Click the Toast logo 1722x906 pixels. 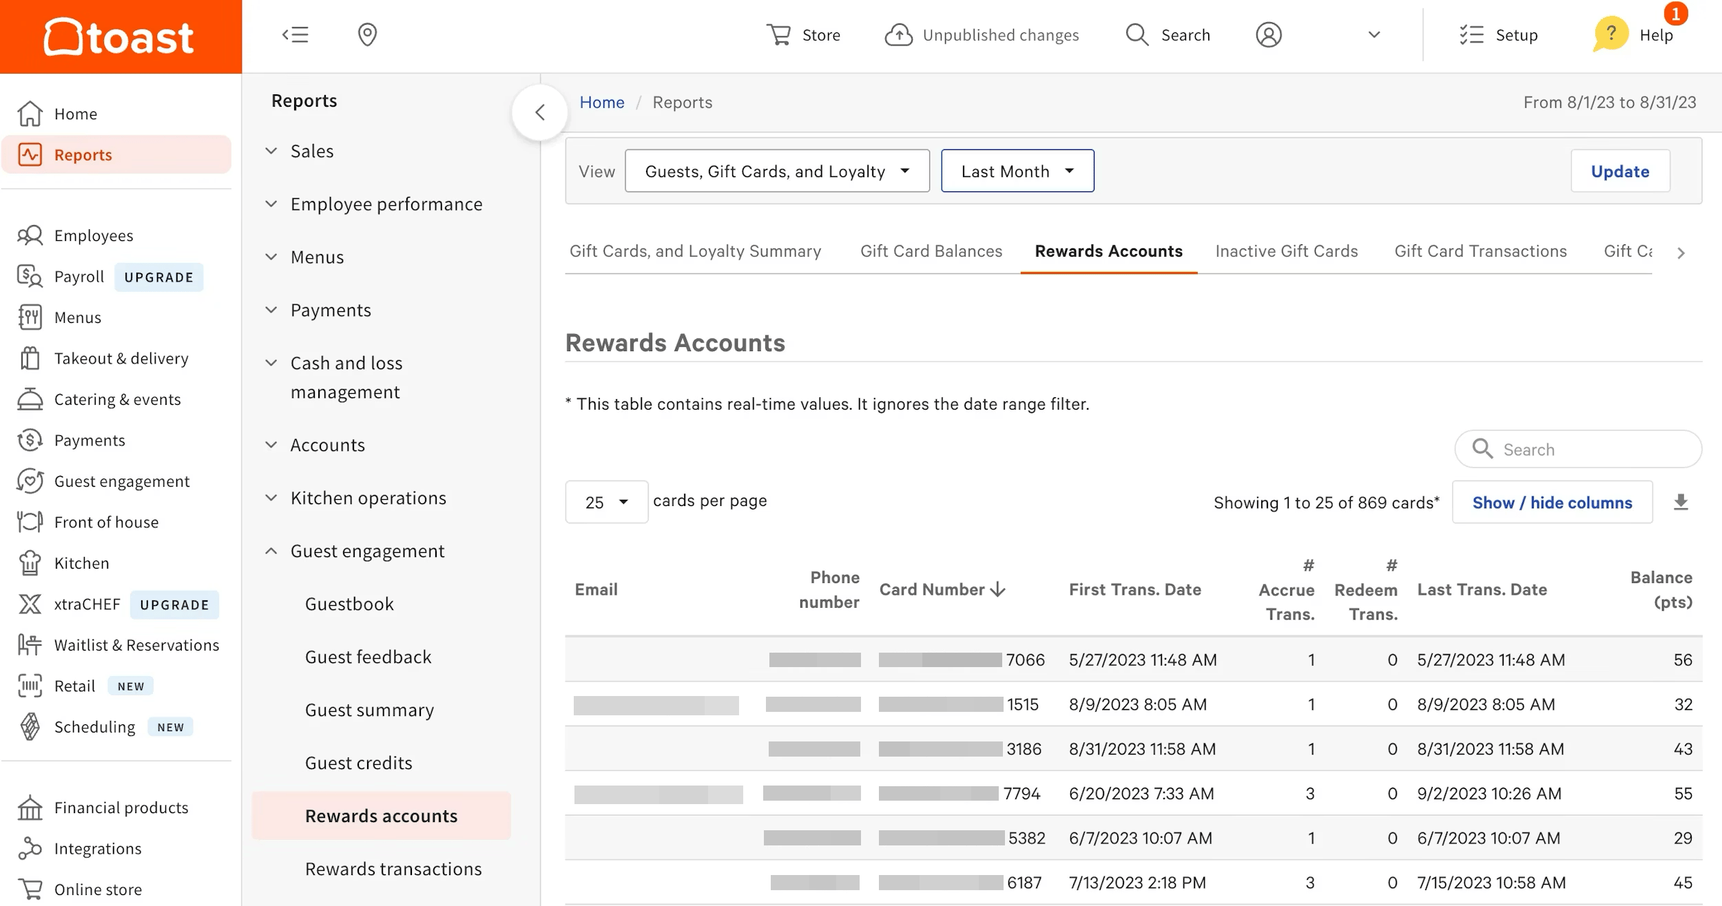[118, 36]
